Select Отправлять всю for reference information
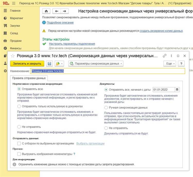This screenshot has height=177, width=193. (x=19, y=89)
